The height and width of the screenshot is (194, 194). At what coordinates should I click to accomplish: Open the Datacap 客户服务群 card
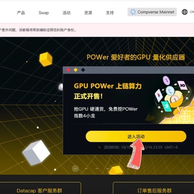pyautogui.click(x=40, y=188)
